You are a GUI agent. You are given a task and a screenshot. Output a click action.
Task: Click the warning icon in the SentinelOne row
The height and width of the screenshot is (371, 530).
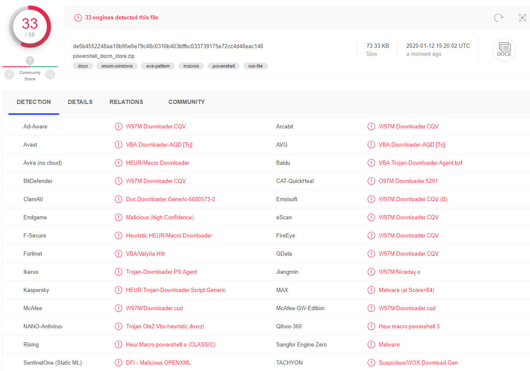point(119,363)
